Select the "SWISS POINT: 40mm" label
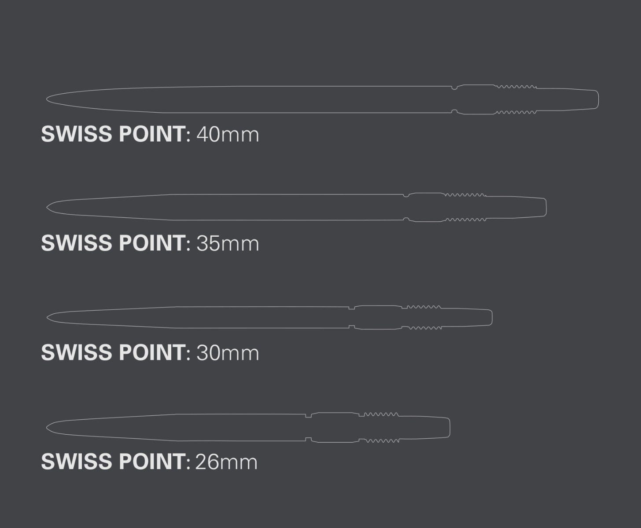Image resolution: width=641 pixels, height=528 pixels. pyautogui.click(x=150, y=134)
